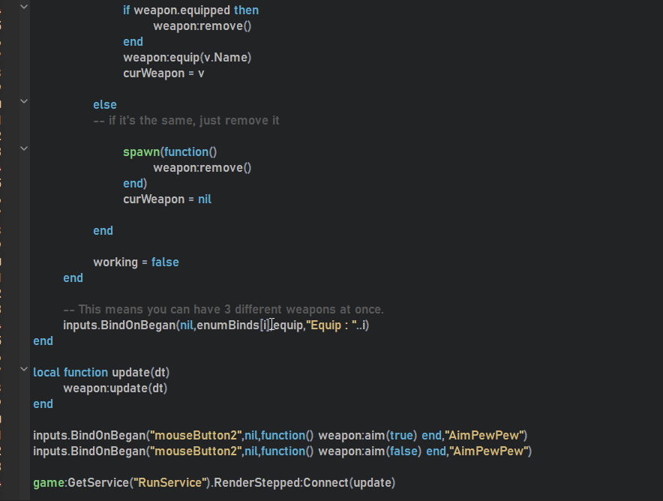Click the 'curWeapon = nil' line
This screenshot has width=663, height=501.
(167, 199)
